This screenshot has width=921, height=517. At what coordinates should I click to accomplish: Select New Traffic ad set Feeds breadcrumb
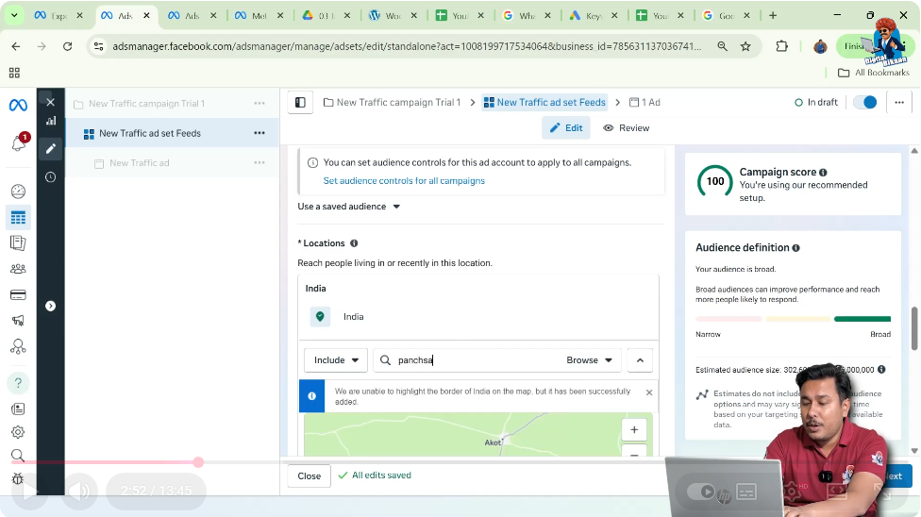point(544,102)
